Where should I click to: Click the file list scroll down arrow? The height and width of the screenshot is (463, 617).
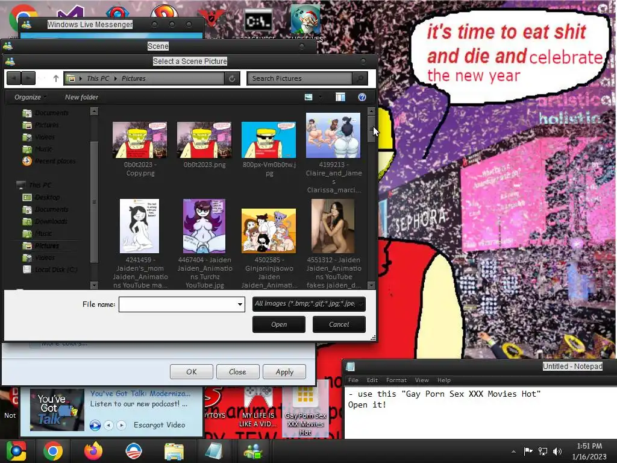371,285
